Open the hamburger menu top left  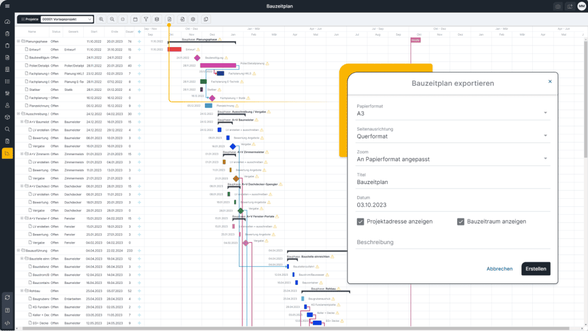pyautogui.click(x=7, y=7)
